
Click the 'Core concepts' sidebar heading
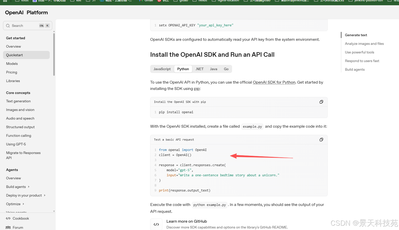(x=18, y=93)
